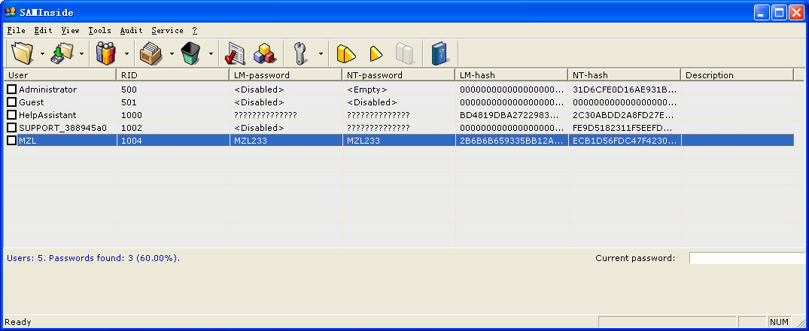Expand the export folder dropdown arrow
Viewport: 809px width, 331px height.
click(82, 53)
